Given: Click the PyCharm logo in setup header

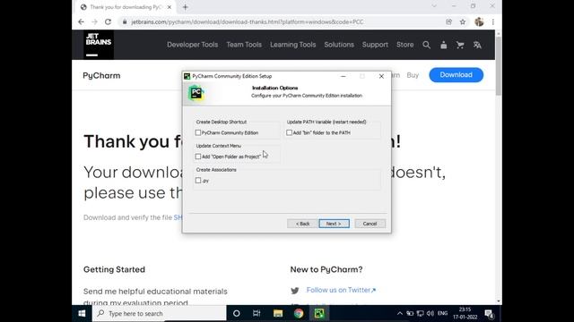Looking at the screenshot, I should [196, 93].
